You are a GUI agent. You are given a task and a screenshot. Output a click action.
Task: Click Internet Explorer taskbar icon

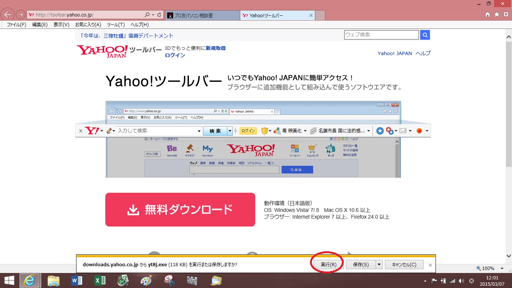coord(30,280)
